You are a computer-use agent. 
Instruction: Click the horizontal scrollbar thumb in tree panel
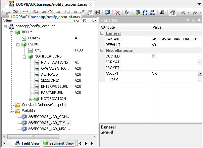[x=33, y=137]
